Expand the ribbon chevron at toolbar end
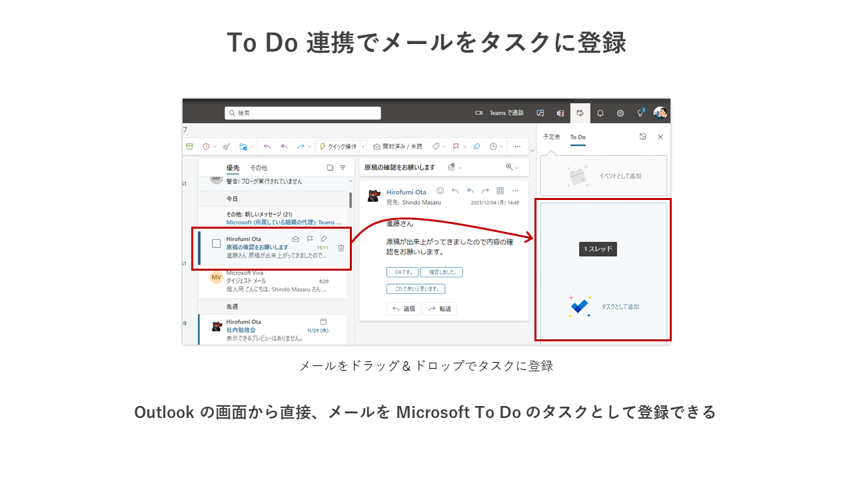Screen dimensions: 853x480 click(532, 151)
